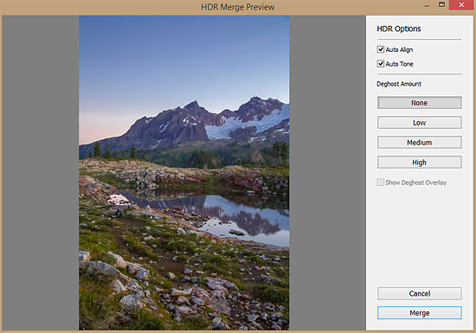Maximize the HDR Merge Preview window
This screenshot has height=333, width=476.
pos(441,4)
